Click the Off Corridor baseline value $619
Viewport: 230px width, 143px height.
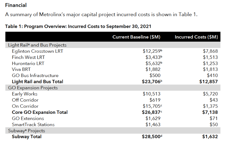[x=155, y=100]
